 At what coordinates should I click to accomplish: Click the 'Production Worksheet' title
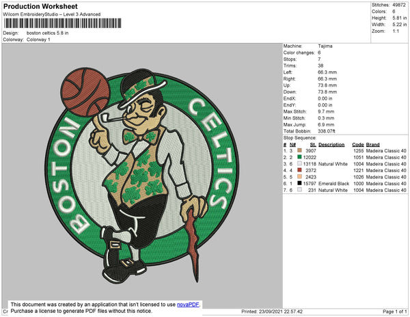[x=40, y=6]
